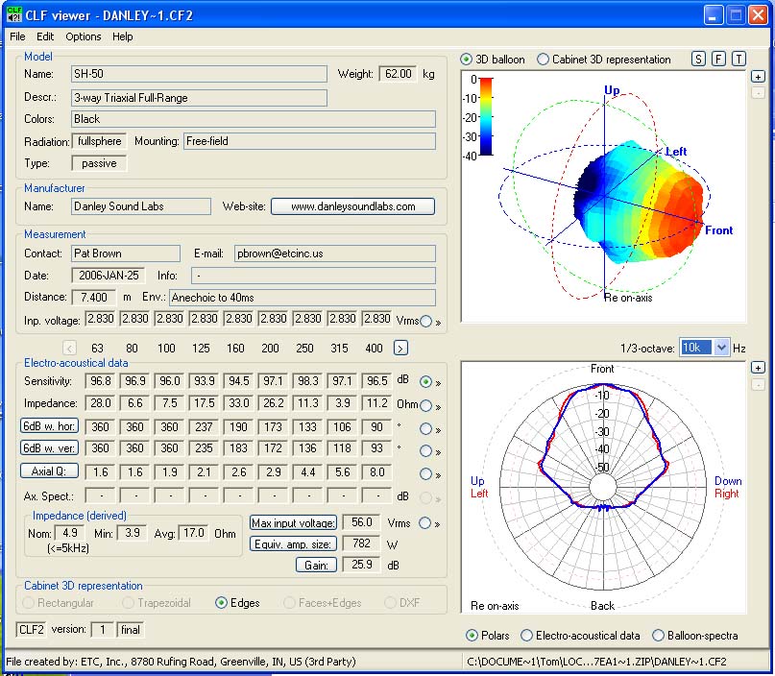Viewport: 775px width, 676px height.
Task: Select the Inp. voltage radio button
Action: (425, 322)
